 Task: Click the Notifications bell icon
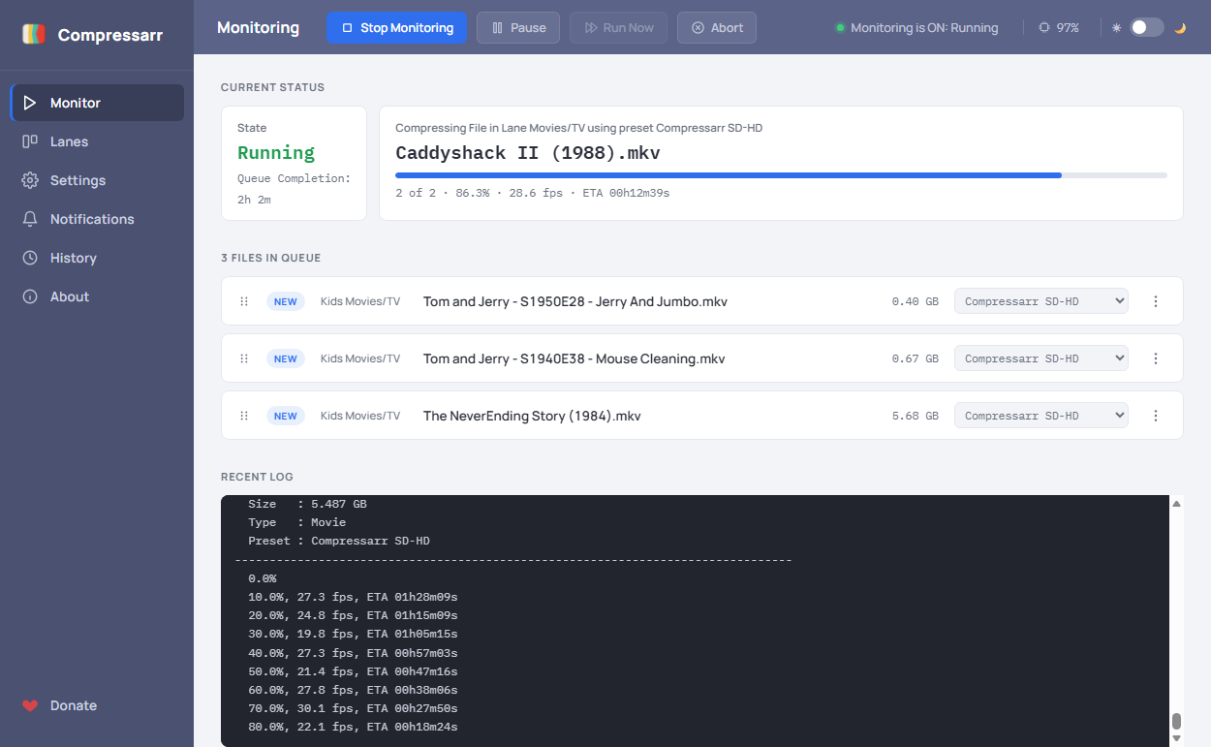coord(30,219)
